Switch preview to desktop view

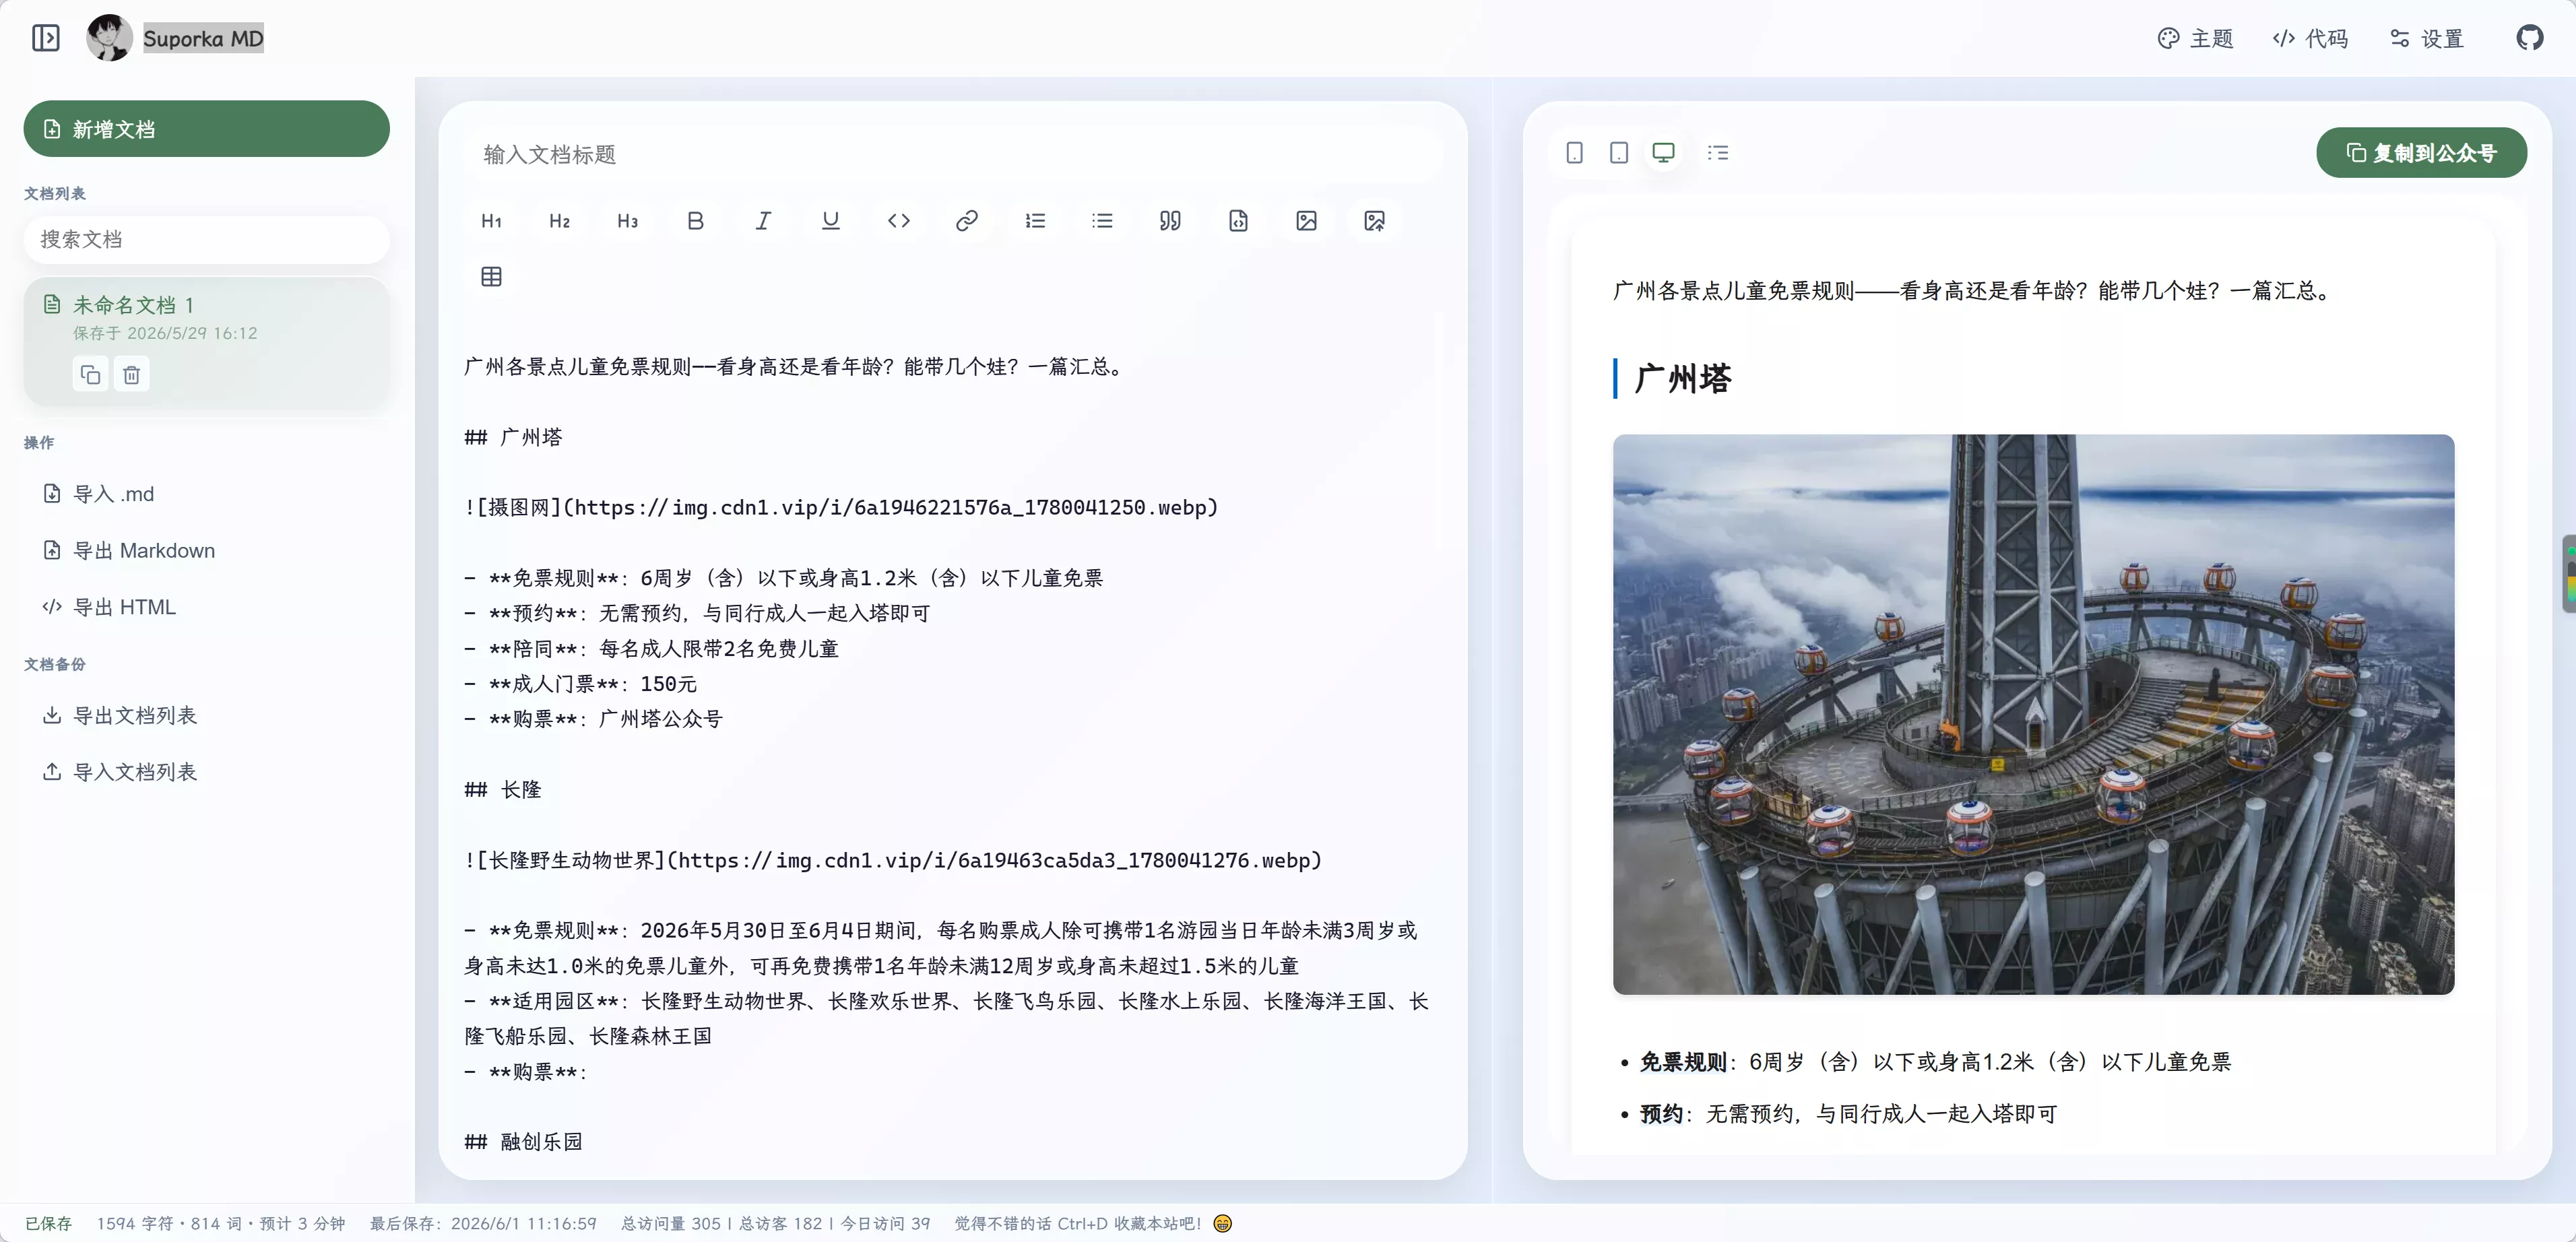click(x=1663, y=153)
